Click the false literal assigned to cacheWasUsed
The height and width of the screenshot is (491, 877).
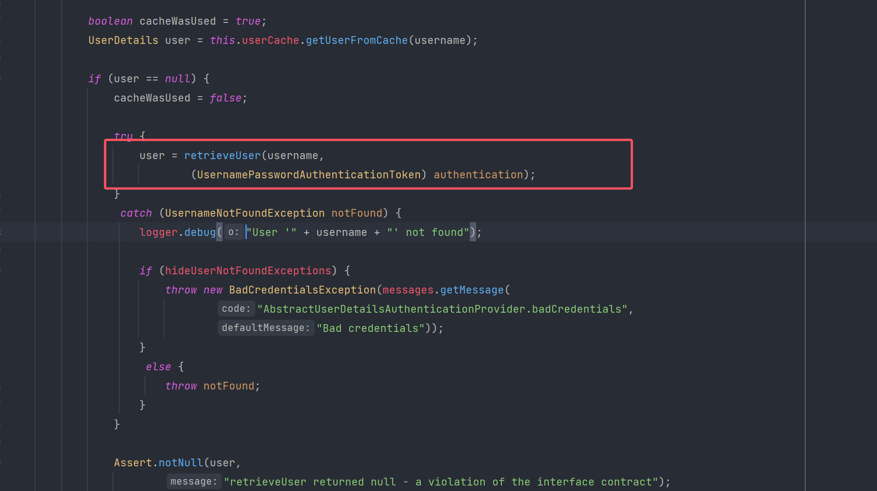[225, 98]
